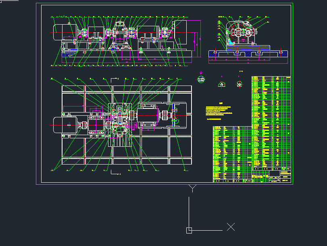The image size is (327, 246).
Task: Select the leftmost circular detail view
Action: pyautogui.click(x=202, y=79)
